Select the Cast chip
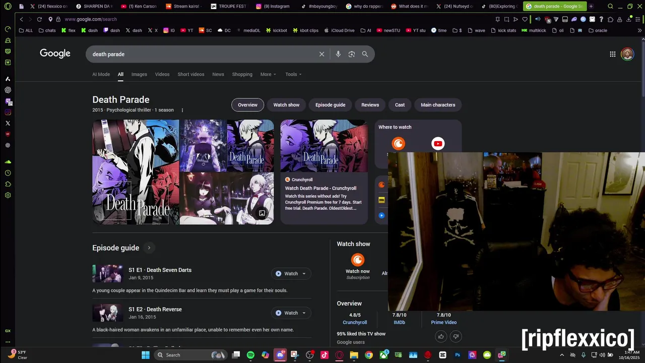 (x=400, y=105)
